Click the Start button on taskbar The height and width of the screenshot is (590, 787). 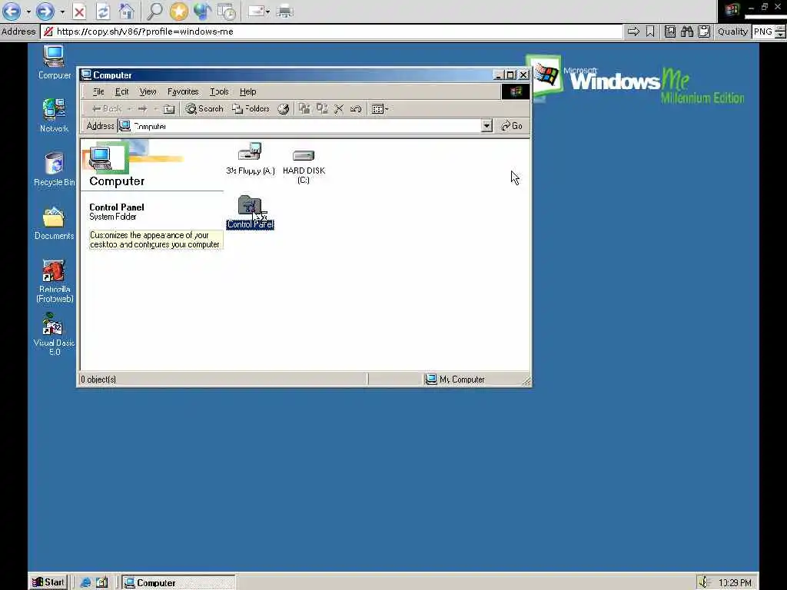(48, 582)
